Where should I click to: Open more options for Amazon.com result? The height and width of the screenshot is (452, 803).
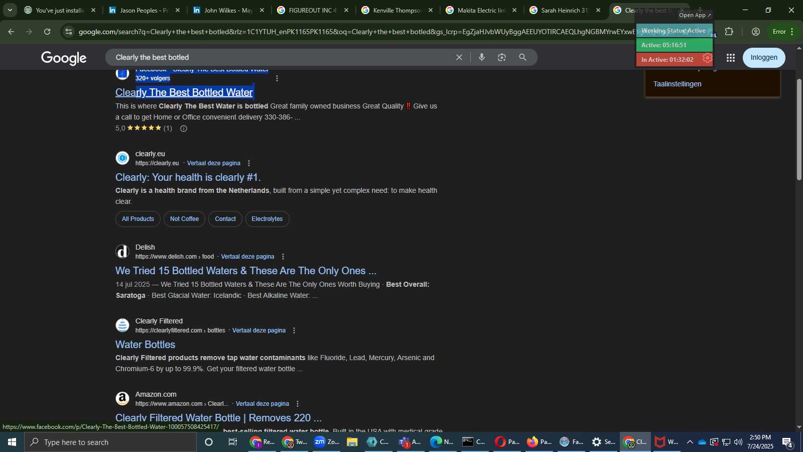click(298, 404)
